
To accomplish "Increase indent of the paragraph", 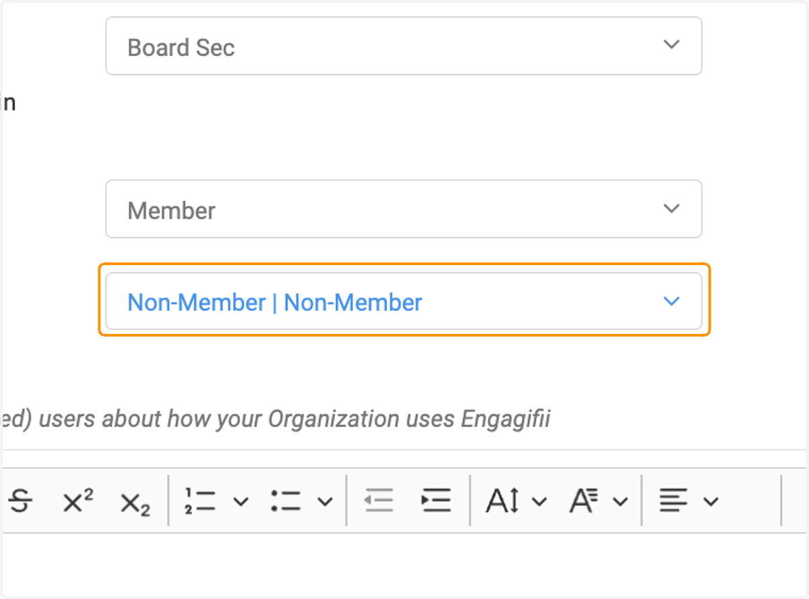I will (436, 501).
